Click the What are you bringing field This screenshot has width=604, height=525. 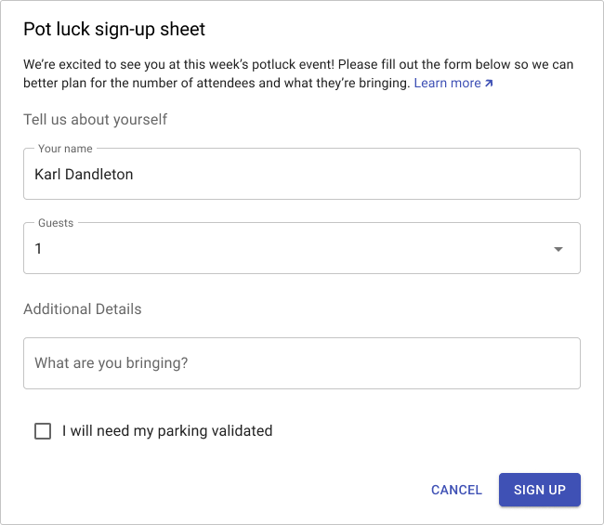(302, 363)
